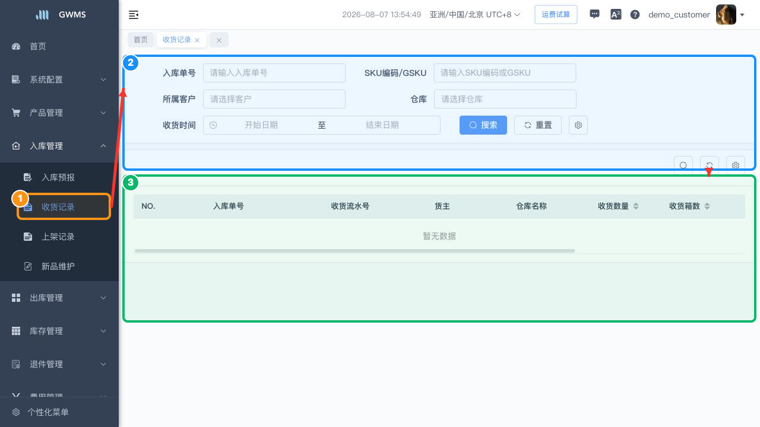Open the chat messages icon
The height and width of the screenshot is (427, 760).
click(x=594, y=14)
